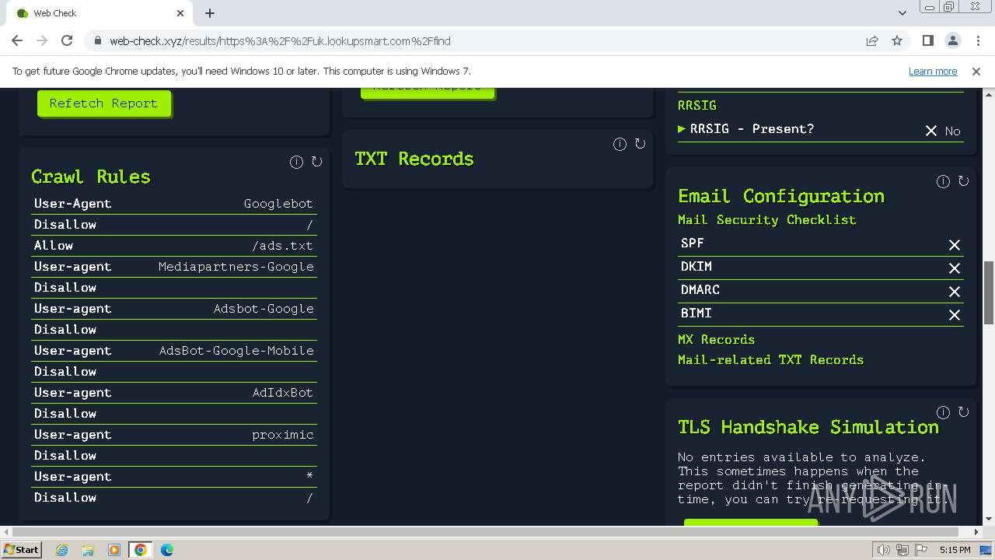This screenshot has width=995, height=560.
Task: Click the BIMI label
Action: (x=696, y=313)
